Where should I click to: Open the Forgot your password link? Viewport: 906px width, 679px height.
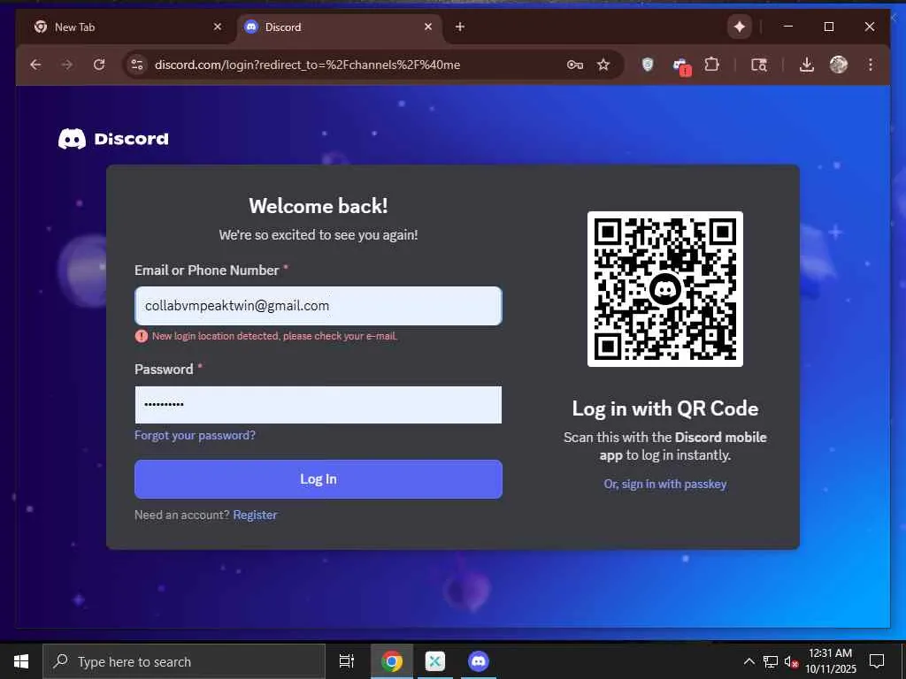point(195,435)
